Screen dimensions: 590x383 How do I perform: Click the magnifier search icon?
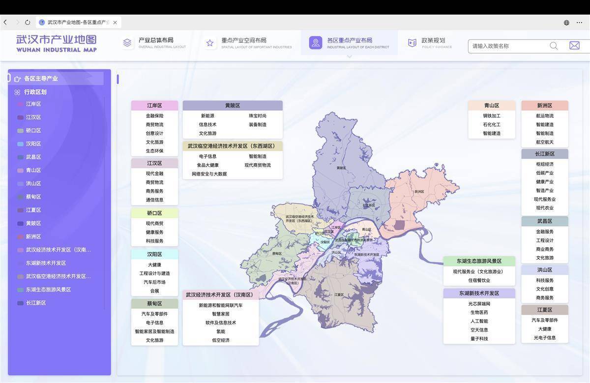(554, 46)
